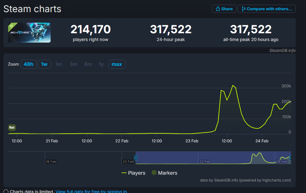
Task: Click the Mecha Break game thumbnail
Action: coord(29,33)
